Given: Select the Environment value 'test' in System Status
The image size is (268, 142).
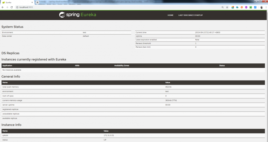Looking at the screenshot, I should [x=84, y=32].
